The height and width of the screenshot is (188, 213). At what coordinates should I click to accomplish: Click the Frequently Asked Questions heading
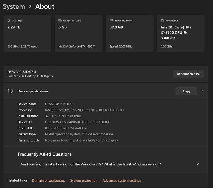point(45,154)
